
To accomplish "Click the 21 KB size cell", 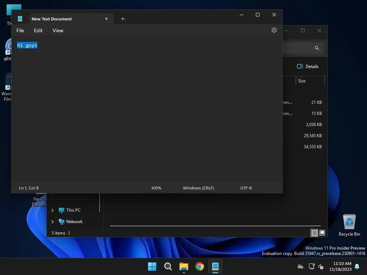I will (316, 102).
